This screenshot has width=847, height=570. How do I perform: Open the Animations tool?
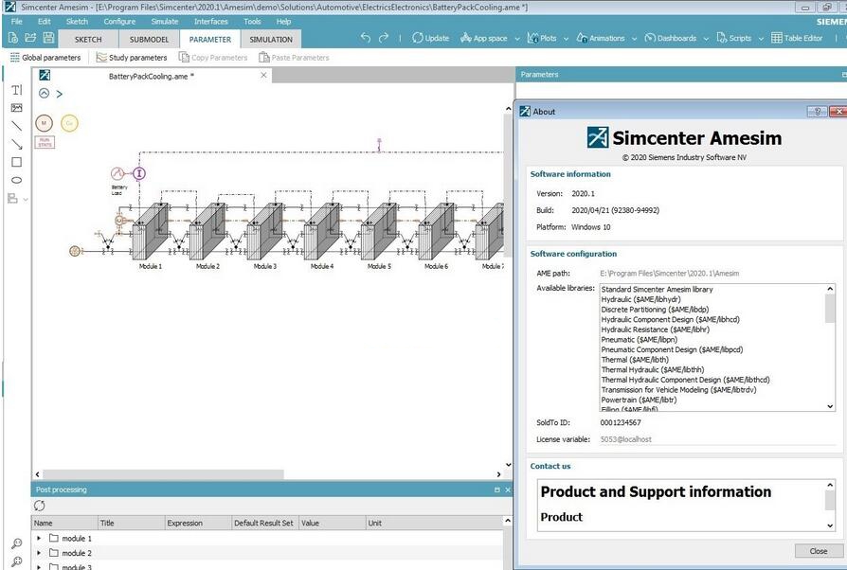point(600,38)
